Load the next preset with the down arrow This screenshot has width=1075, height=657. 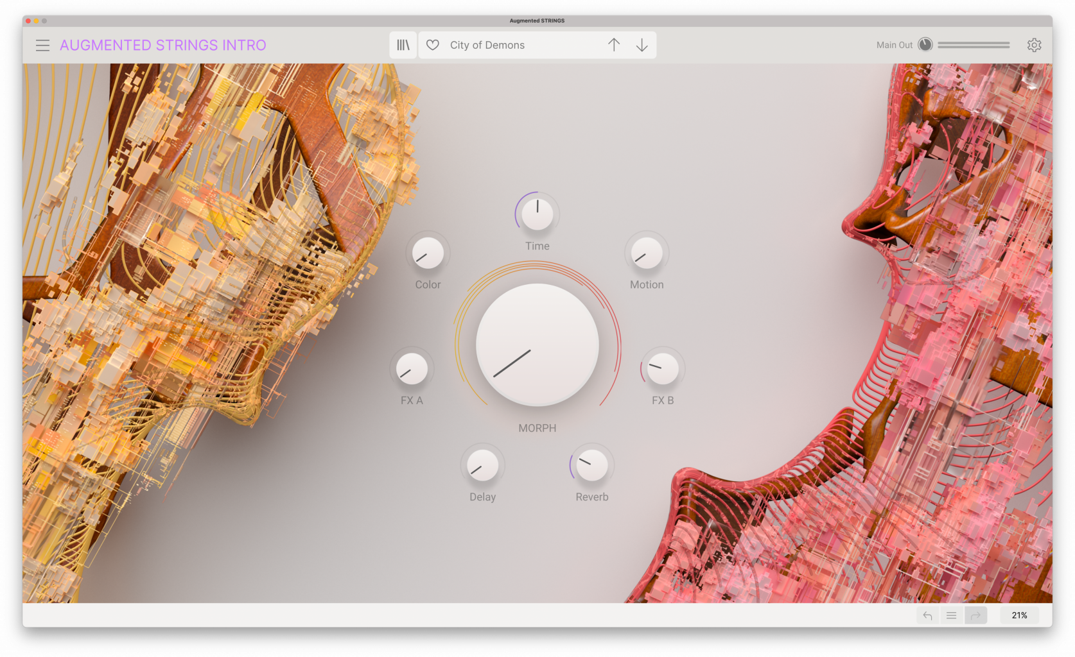(x=642, y=44)
